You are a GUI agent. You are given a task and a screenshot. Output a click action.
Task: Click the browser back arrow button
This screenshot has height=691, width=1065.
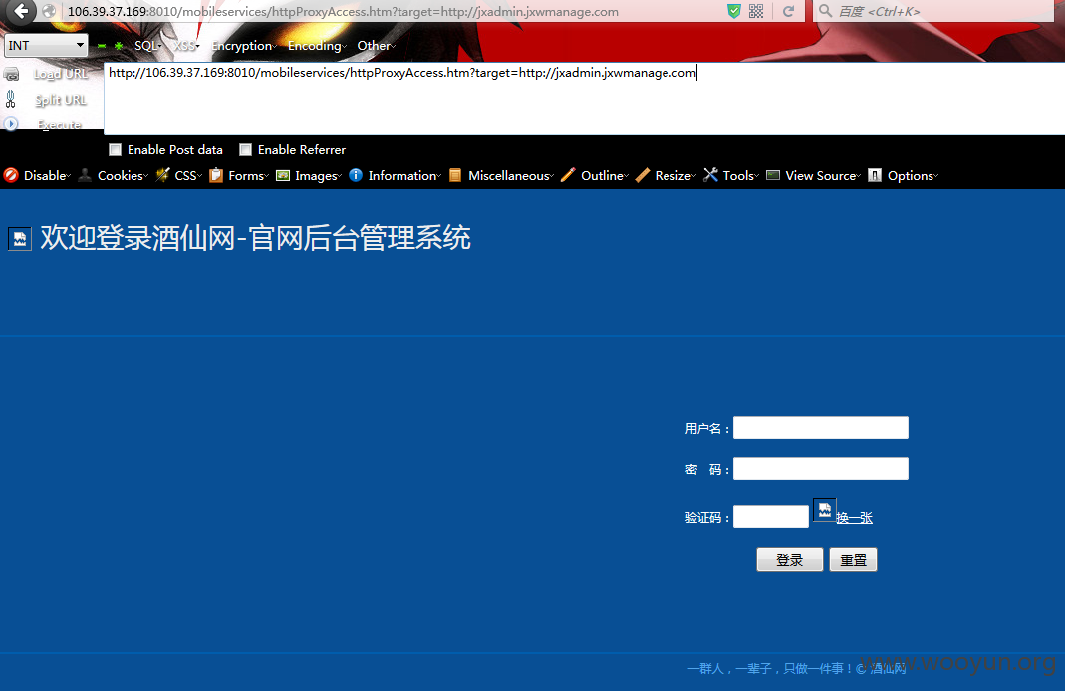click(x=21, y=11)
